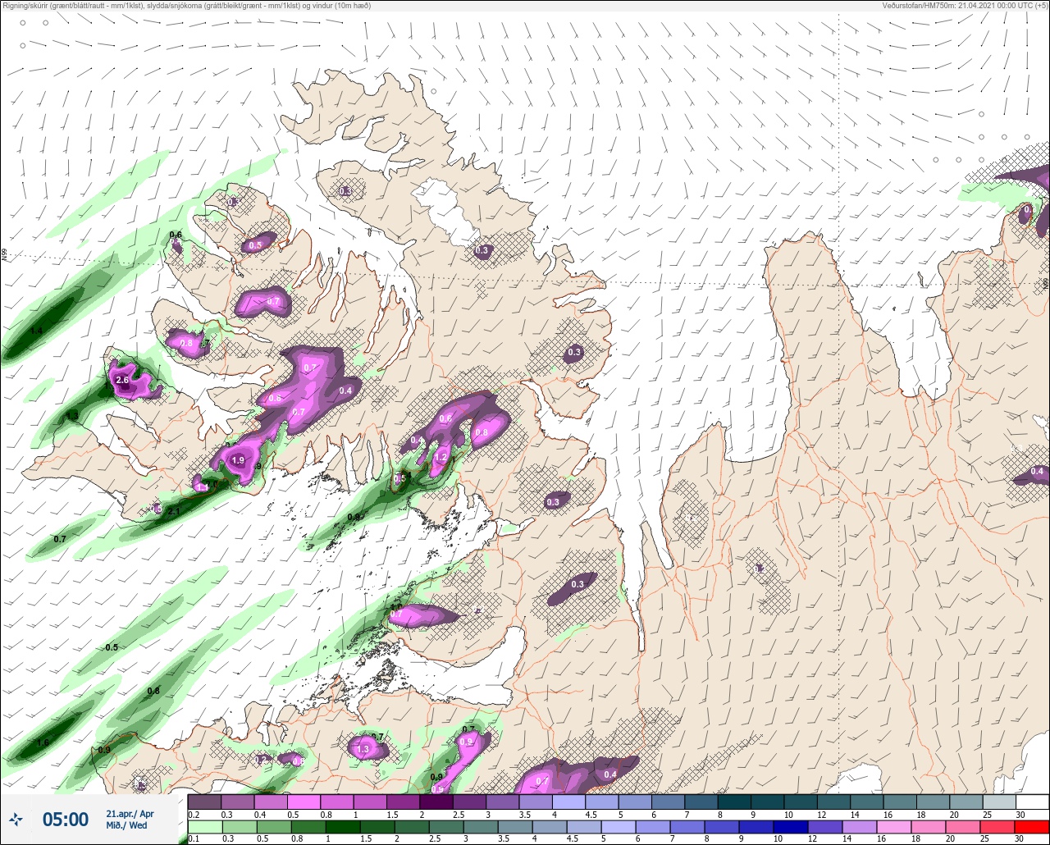Screen dimensions: 1050x845
Task: Click the '21.apr./ Apr' date text
Action: 130,814
